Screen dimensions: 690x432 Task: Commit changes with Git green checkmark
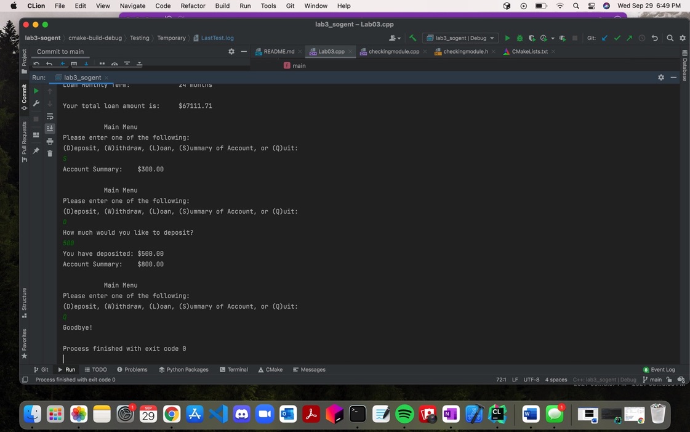(x=617, y=38)
